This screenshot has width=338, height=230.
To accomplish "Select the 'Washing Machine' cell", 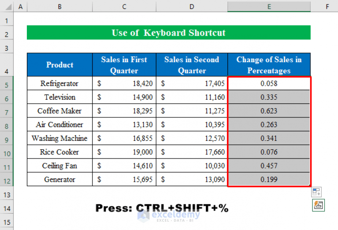I will coord(59,138).
